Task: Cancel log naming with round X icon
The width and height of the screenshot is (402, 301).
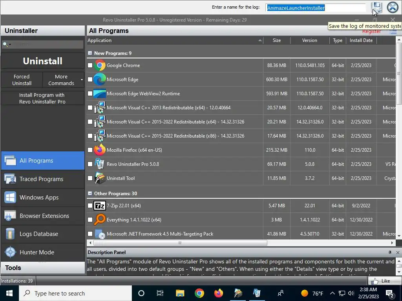Action: (x=393, y=7)
